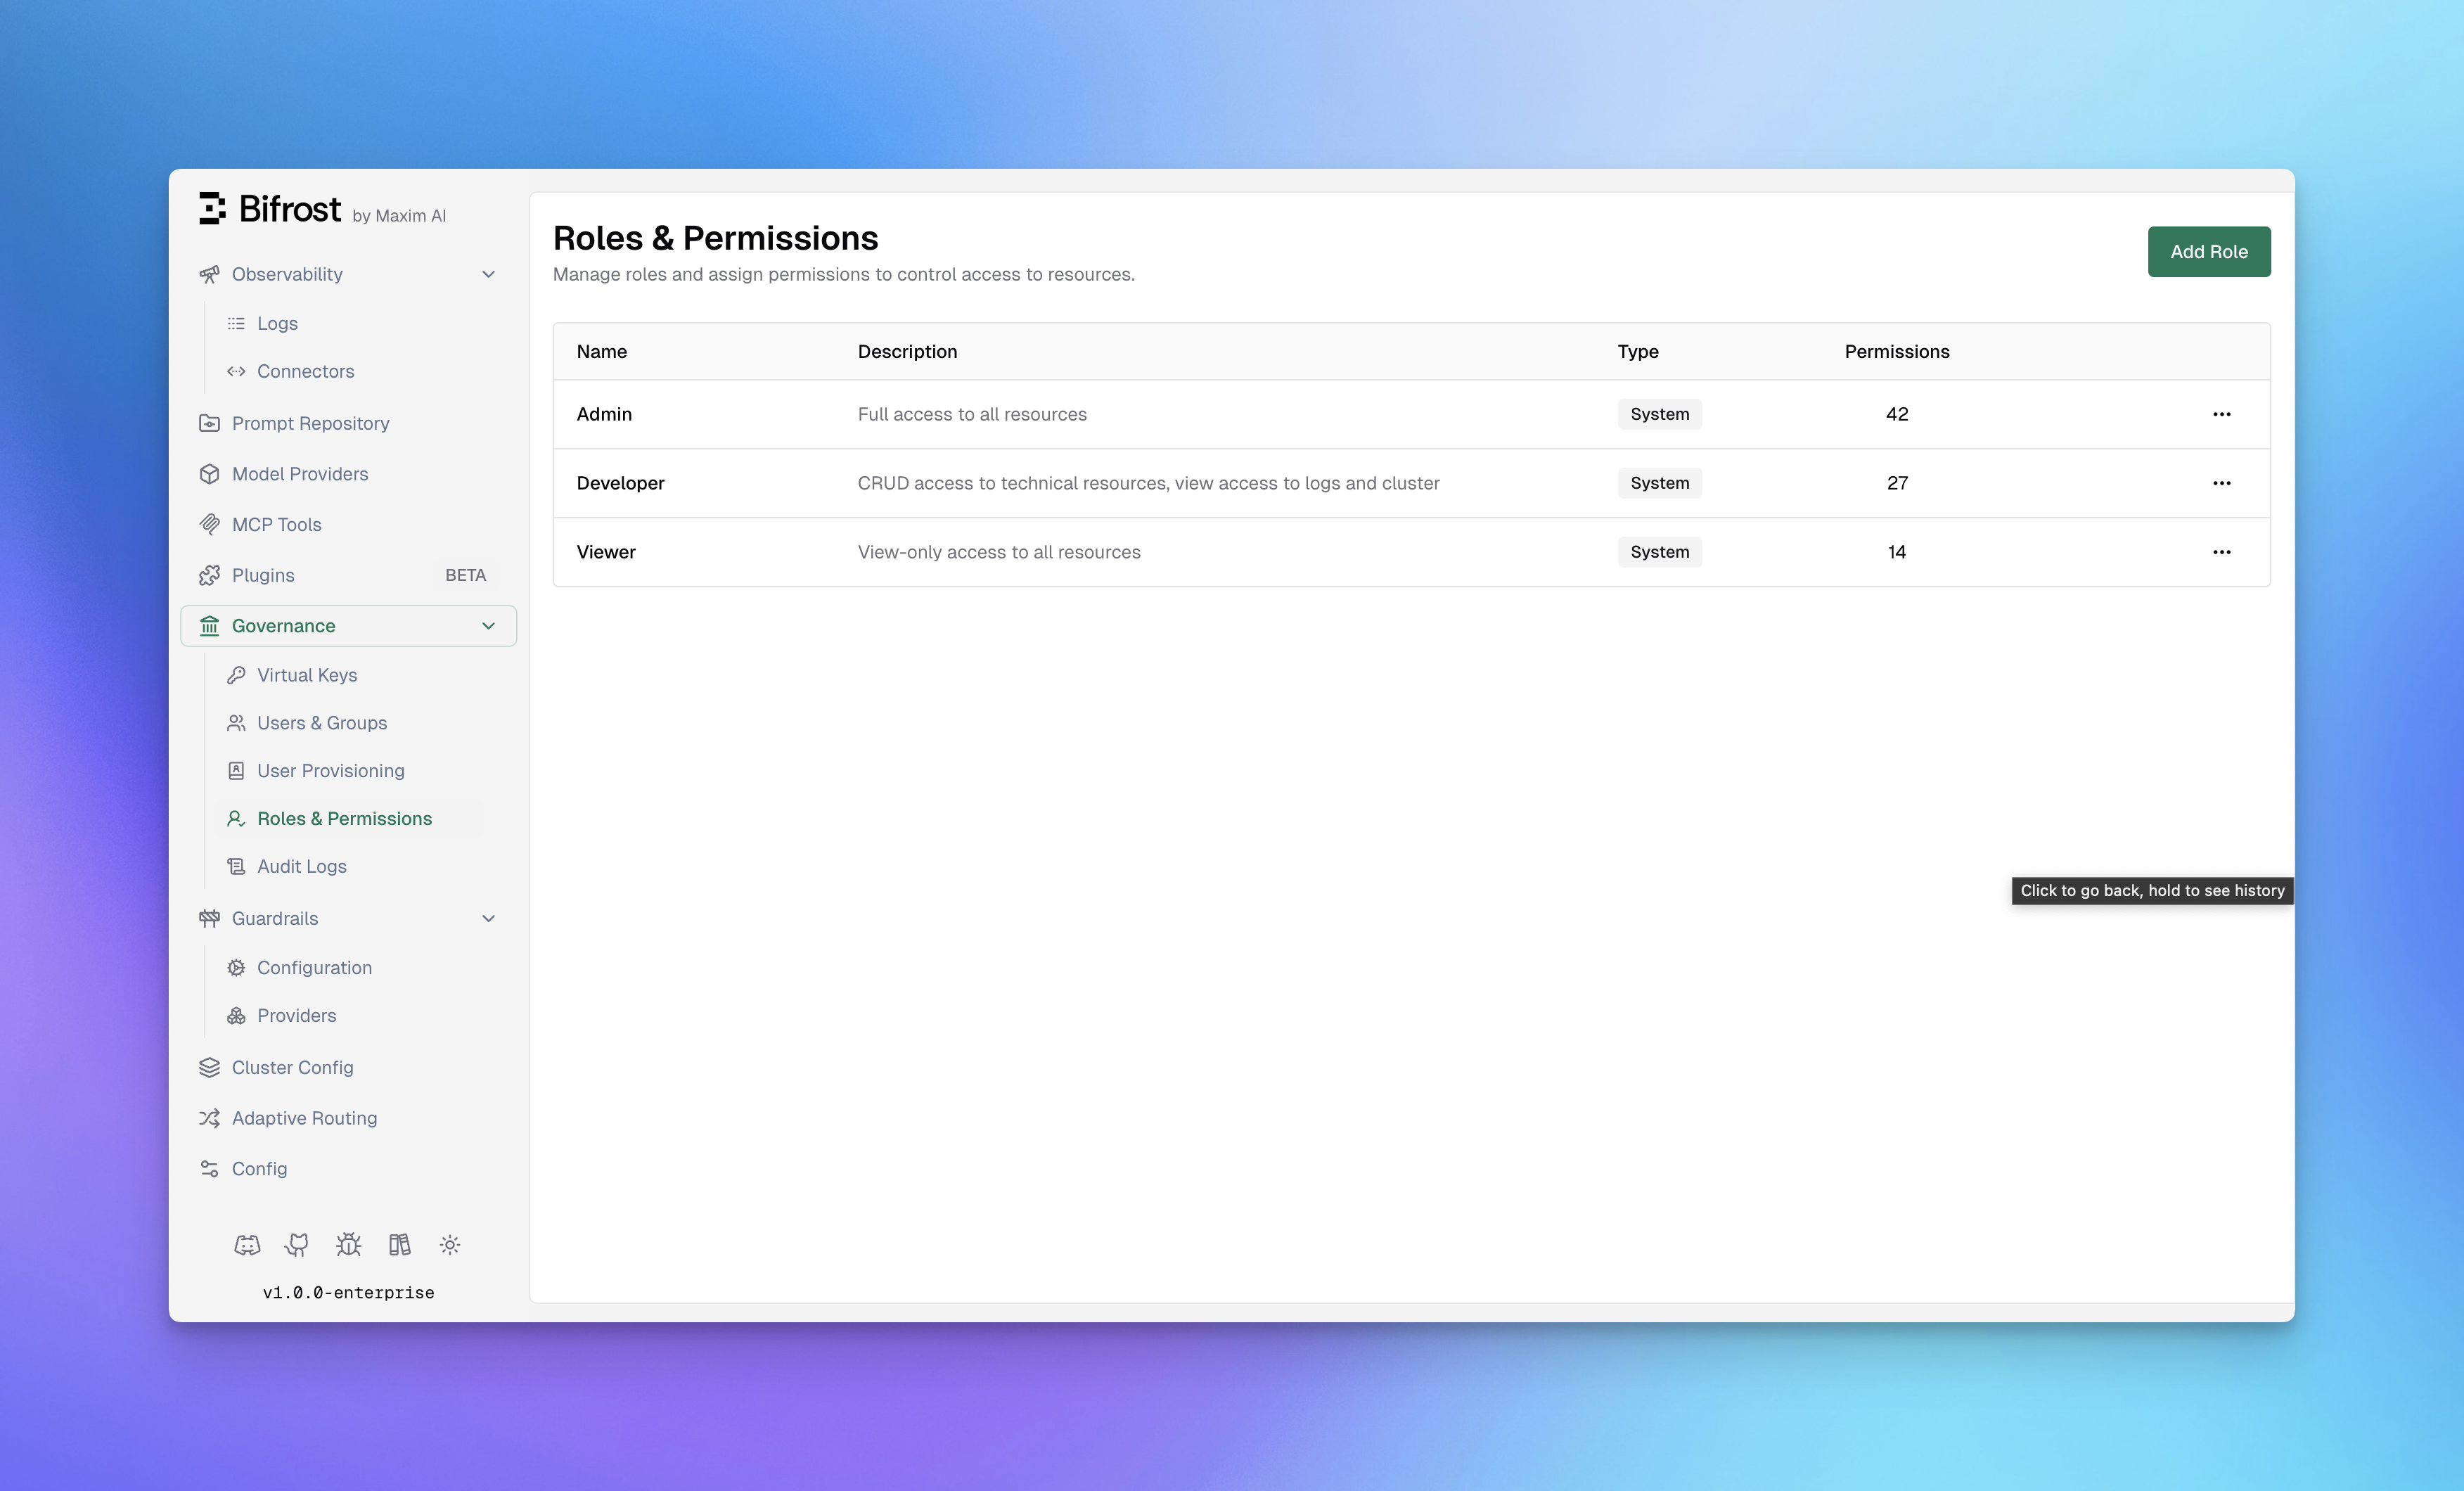Viewport: 2464px width, 1491px height.
Task: Click the System badge on the Admin row
Action: point(1659,414)
